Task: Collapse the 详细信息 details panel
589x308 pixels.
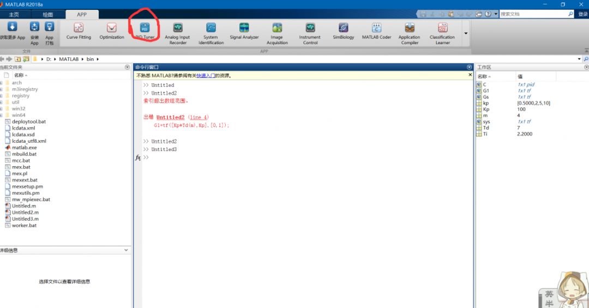Action: click(x=126, y=250)
